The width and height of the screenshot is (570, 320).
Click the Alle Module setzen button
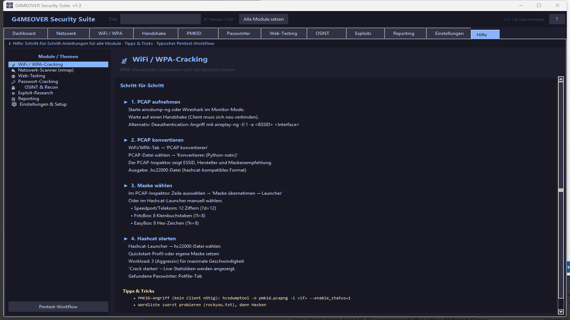264,19
